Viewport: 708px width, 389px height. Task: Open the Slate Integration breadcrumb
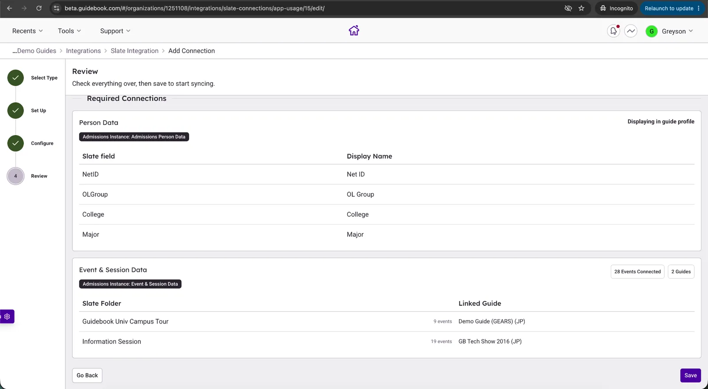pyautogui.click(x=135, y=51)
